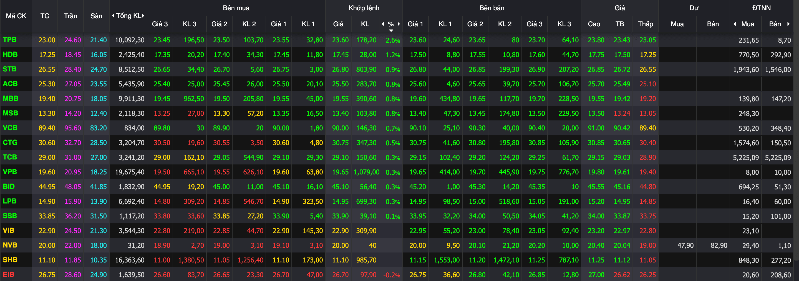Click TCB foreign buy value 5,225,09
The height and width of the screenshot is (281, 799).
[x=746, y=158]
